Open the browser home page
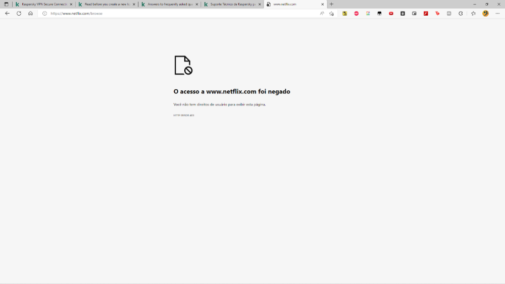 31,14
